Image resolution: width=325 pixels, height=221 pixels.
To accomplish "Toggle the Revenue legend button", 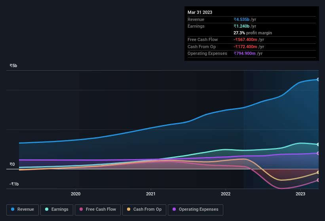I will [x=23, y=210].
